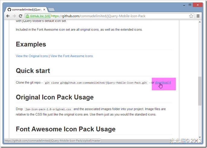Image resolution: width=207 pixels, height=148 pixels.
Task: Click the git clone command code snippet
Action: (96, 83)
